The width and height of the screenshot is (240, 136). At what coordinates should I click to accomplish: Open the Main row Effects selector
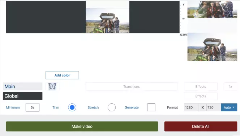click(x=201, y=86)
